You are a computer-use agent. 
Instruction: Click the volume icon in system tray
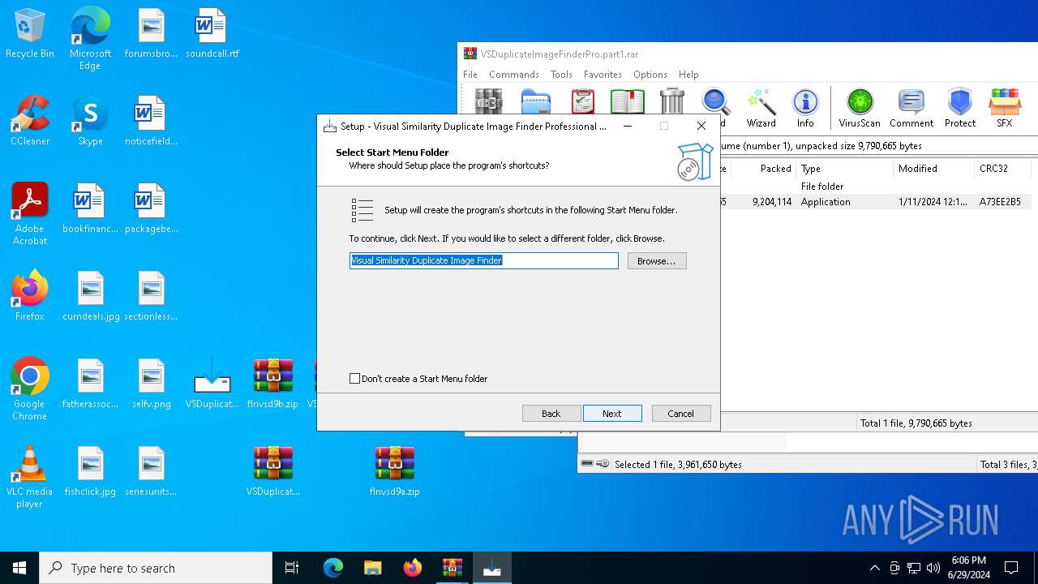[933, 568]
